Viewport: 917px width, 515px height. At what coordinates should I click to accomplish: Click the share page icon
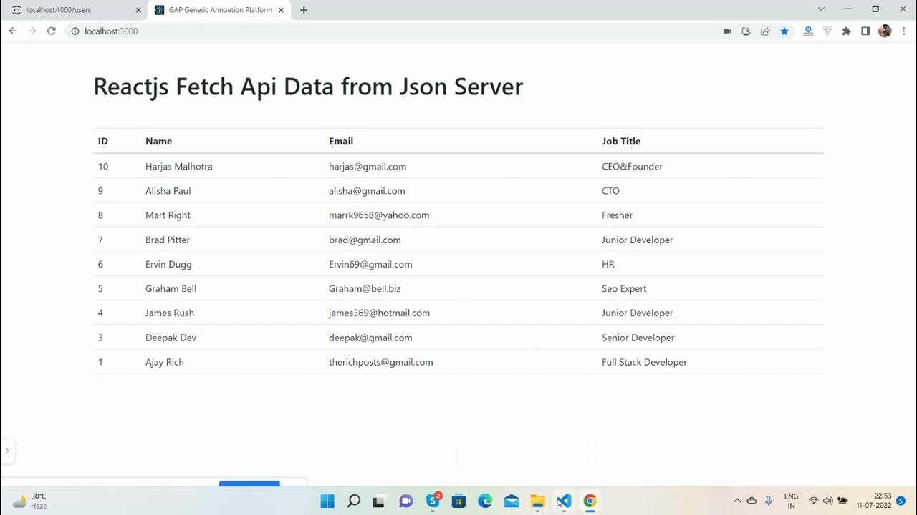click(765, 31)
